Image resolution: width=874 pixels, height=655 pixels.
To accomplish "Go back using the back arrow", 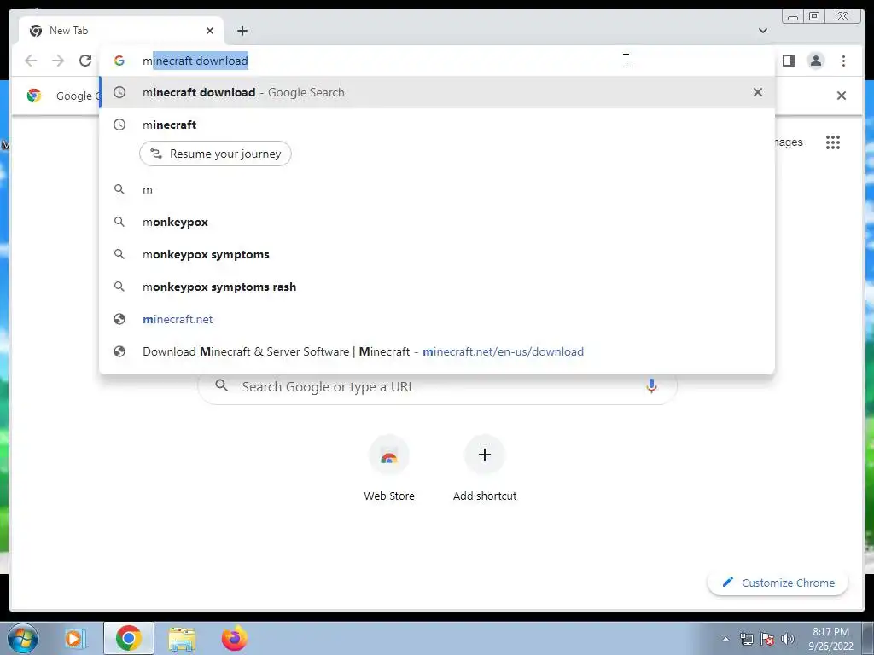I will (32, 61).
